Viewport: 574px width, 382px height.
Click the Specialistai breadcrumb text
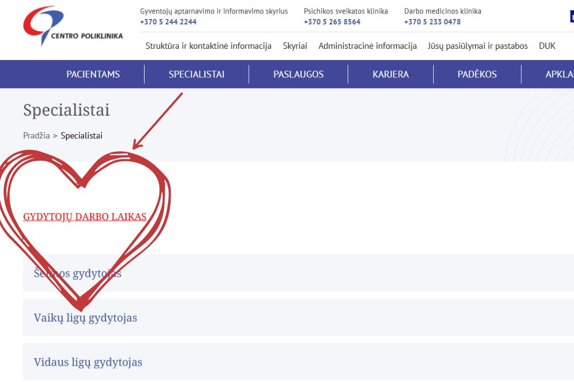click(82, 136)
